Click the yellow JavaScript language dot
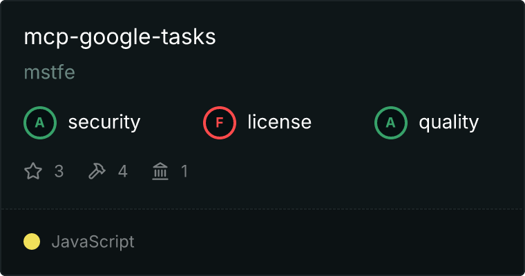Viewport: 525px width, 276px height. coord(32,241)
